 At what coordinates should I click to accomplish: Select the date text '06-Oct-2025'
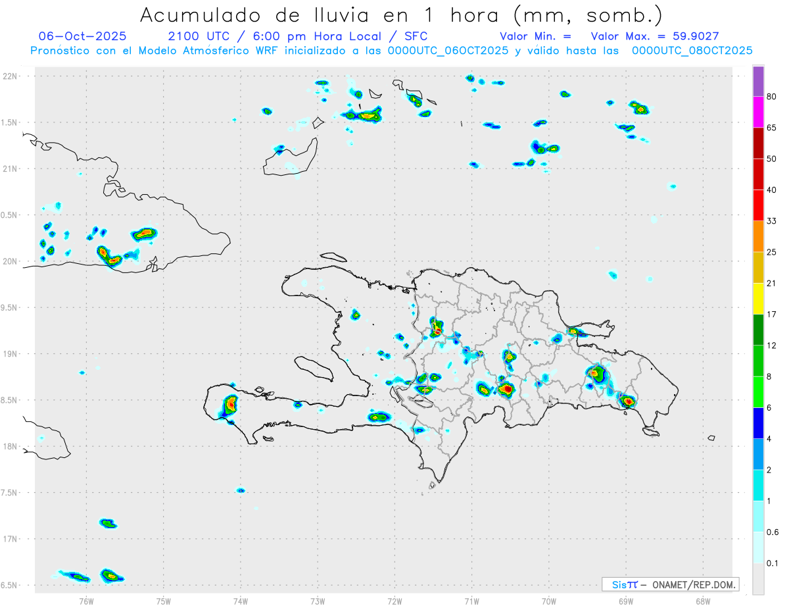83,37
